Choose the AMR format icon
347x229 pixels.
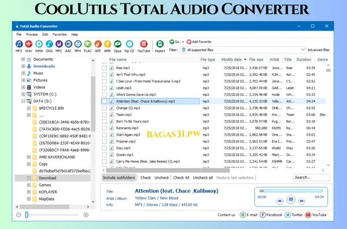point(108,44)
